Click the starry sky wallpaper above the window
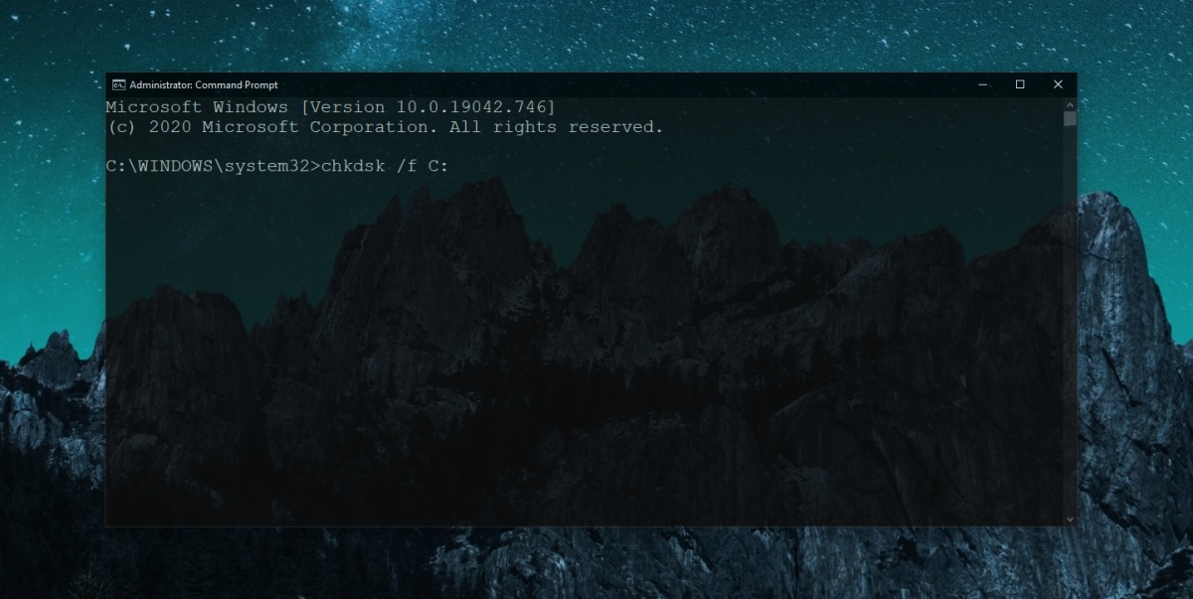This screenshot has width=1193, height=599. coord(596,35)
